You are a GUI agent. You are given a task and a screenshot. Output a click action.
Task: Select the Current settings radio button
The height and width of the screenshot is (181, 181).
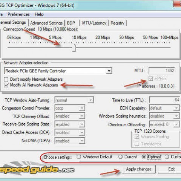pyautogui.click(x=120, y=157)
